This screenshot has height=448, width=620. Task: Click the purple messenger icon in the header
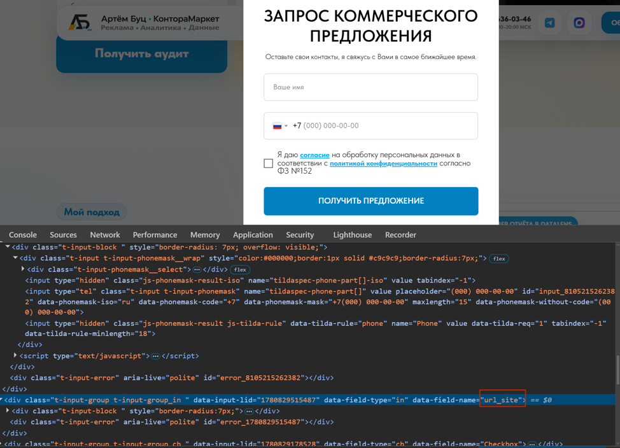[579, 22]
